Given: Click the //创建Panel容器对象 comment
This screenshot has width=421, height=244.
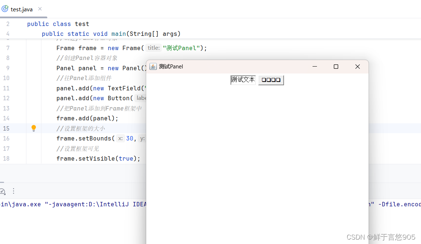Looking at the screenshot, I should (x=87, y=58).
